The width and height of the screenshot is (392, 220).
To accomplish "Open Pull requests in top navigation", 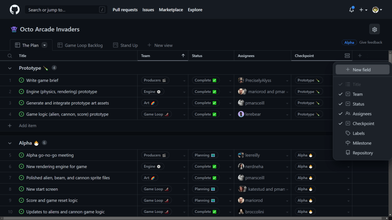I will [x=125, y=10].
